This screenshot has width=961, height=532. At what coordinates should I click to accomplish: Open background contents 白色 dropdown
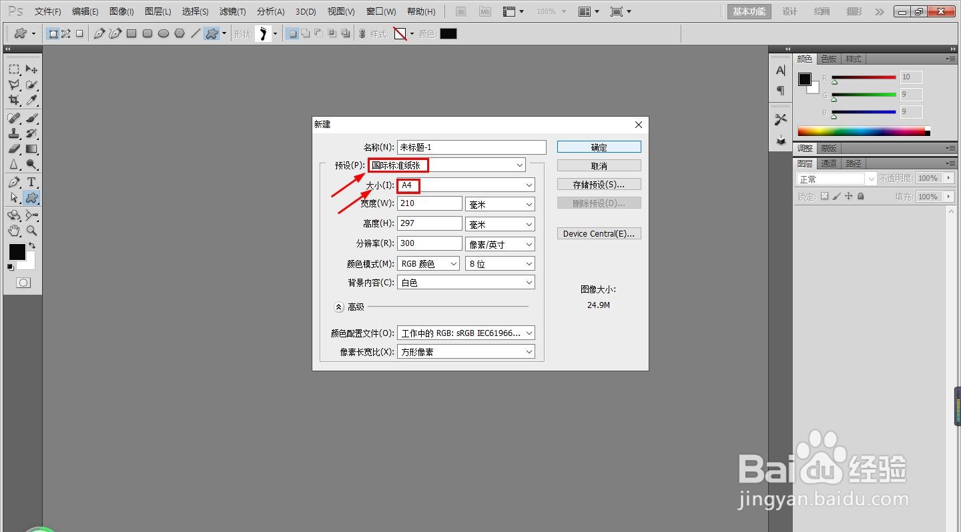tap(466, 283)
